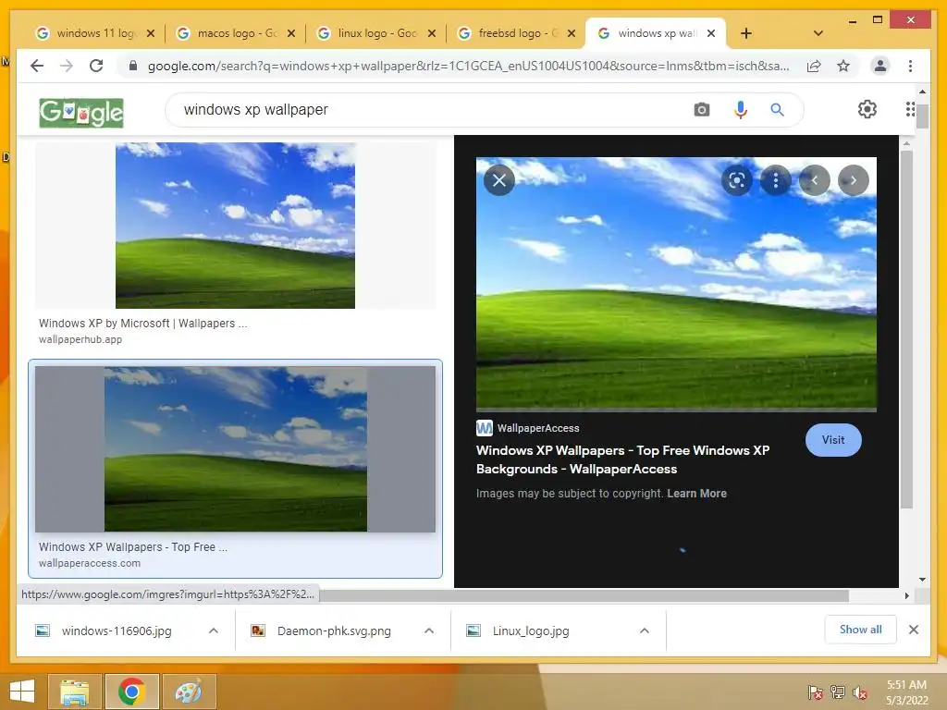Close the linux logo tab

click(432, 33)
